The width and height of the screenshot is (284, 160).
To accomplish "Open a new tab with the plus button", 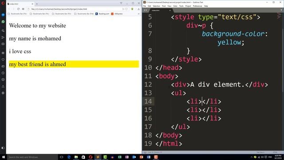I will coord(37,4).
